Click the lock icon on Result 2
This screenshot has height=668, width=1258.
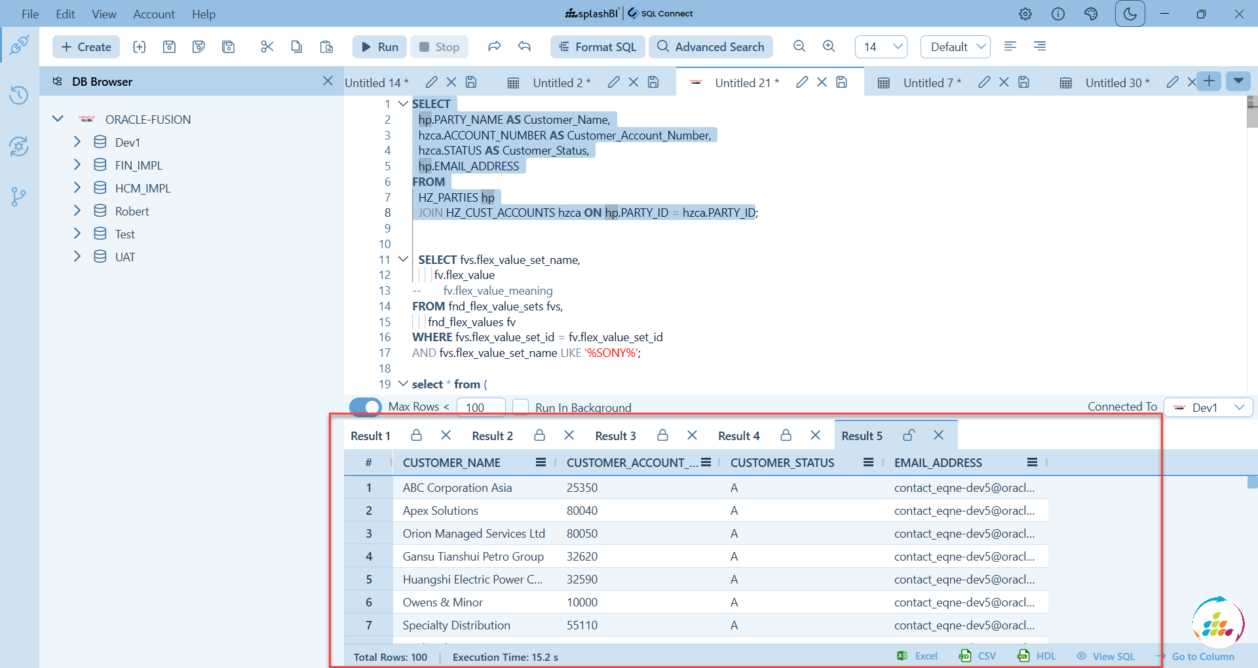(x=540, y=436)
